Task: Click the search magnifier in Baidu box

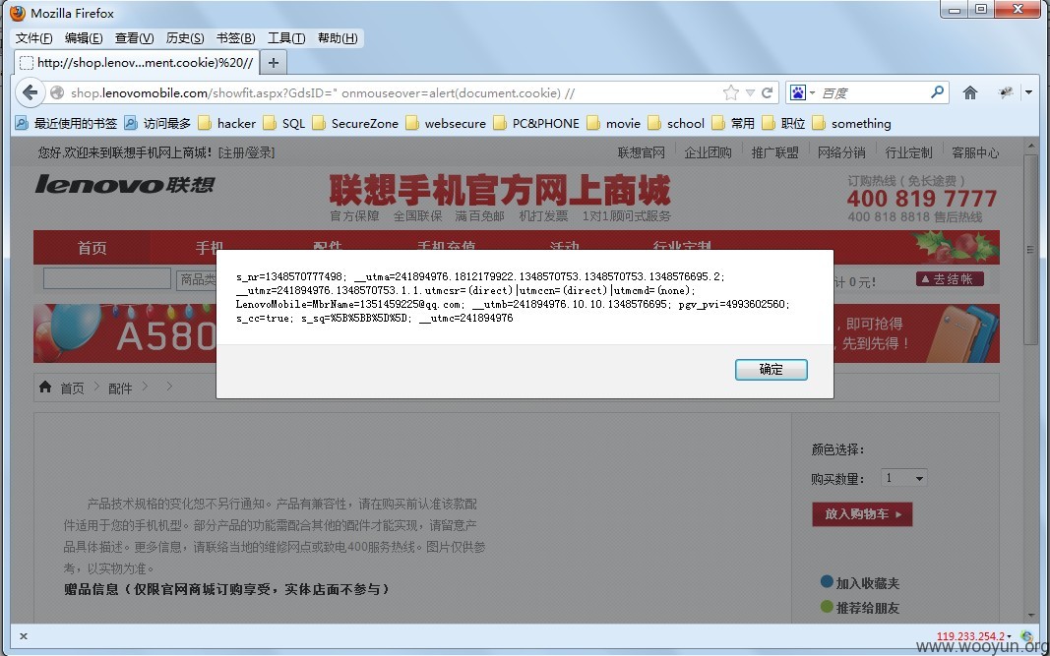Action: (x=937, y=91)
